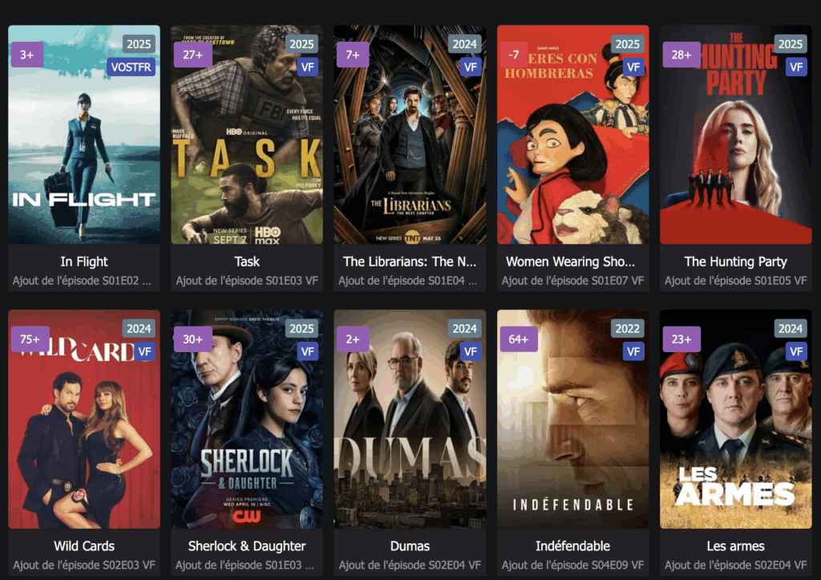Viewport: 821px width, 580px height.
Task: Open the Women Wearing Sho... title link
Action: (x=570, y=262)
